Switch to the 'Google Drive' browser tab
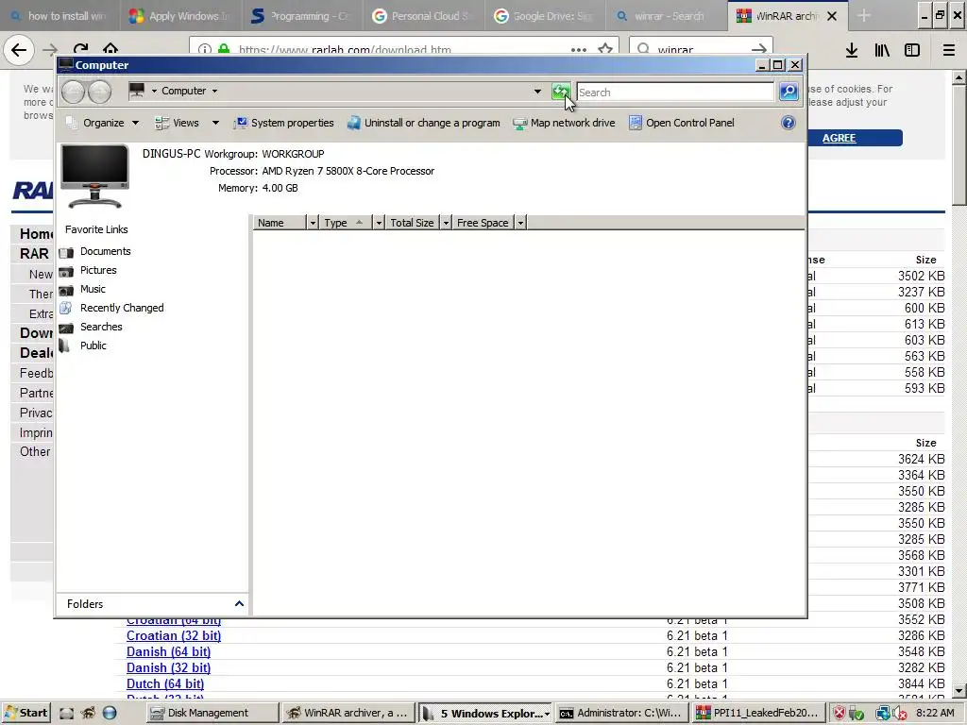 pyautogui.click(x=545, y=16)
